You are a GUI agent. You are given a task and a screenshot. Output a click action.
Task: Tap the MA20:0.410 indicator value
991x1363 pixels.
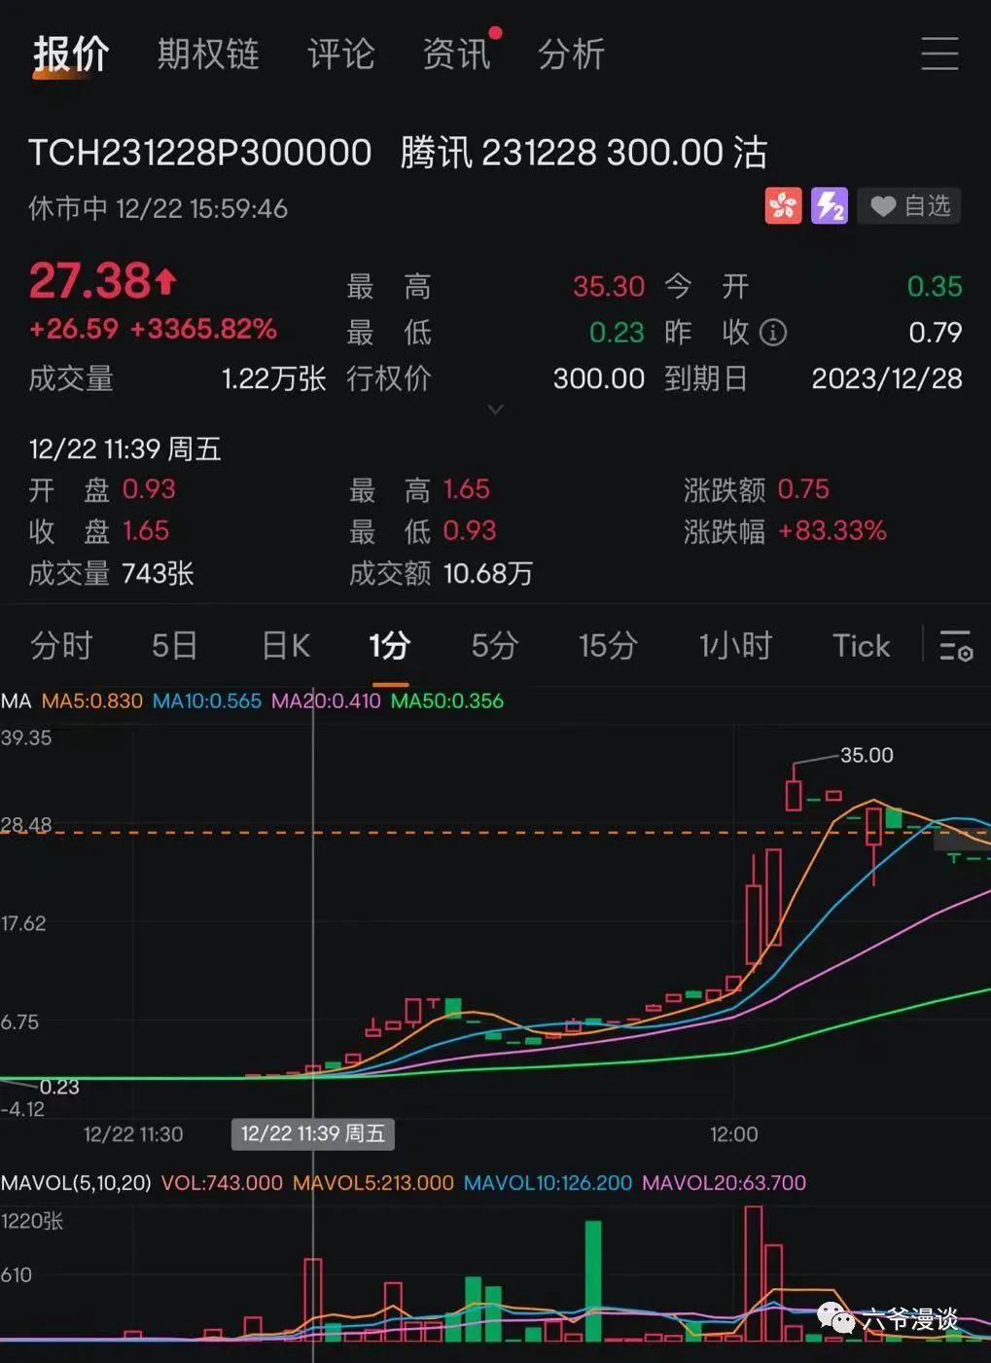[326, 701]
